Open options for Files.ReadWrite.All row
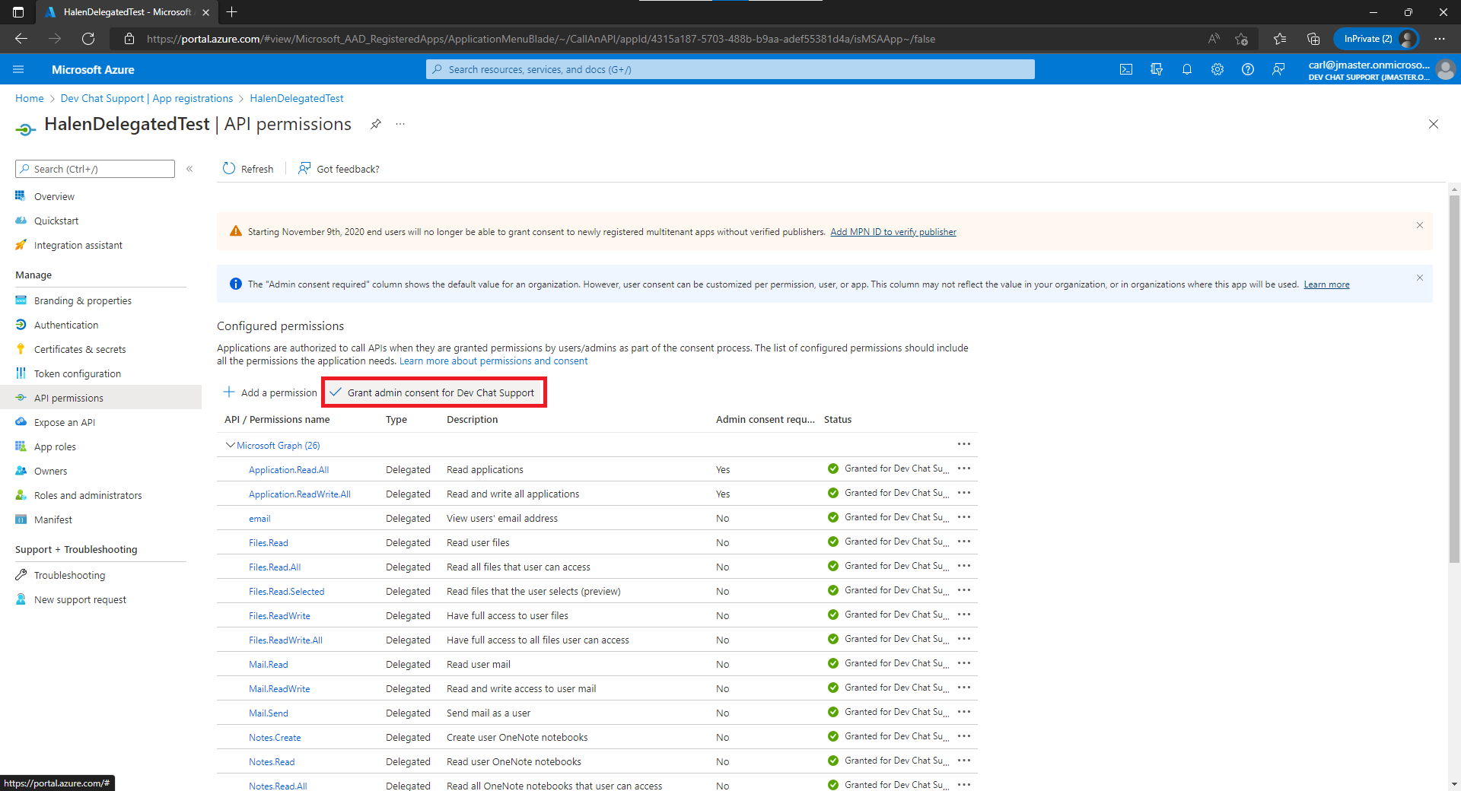This screenshot has width=1461, height=791. coord(964,640)
